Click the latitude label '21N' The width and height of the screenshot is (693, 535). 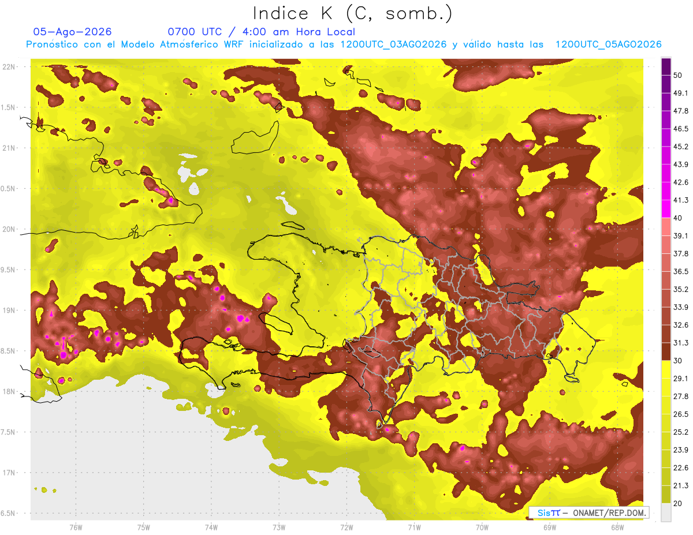[9, 148]
